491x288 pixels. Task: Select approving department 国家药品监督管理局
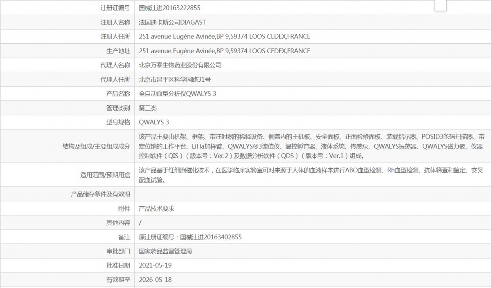(165, 251)
